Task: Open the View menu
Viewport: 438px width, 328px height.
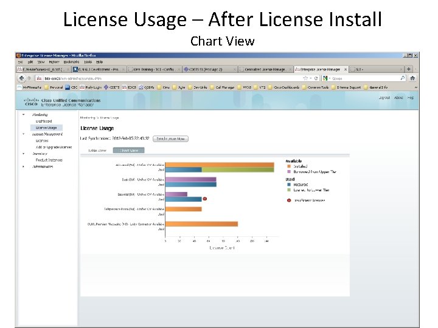Action: 41,62
